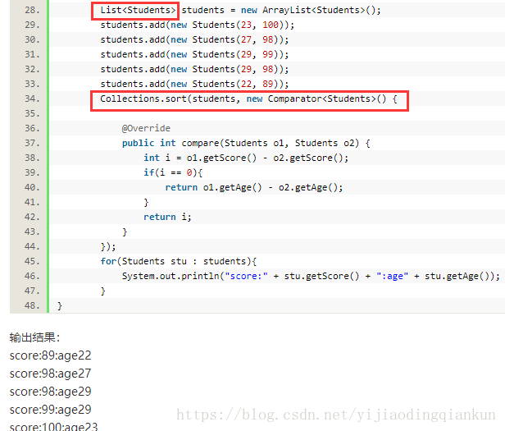505x431 pixels.
Task: Click the output line score:100:age23
Action: point(53,426)
